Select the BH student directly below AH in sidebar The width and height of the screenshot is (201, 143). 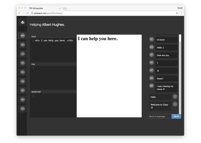23,45
